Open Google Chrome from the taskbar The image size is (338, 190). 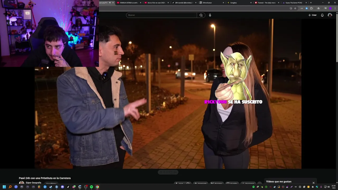pos(97,187)
